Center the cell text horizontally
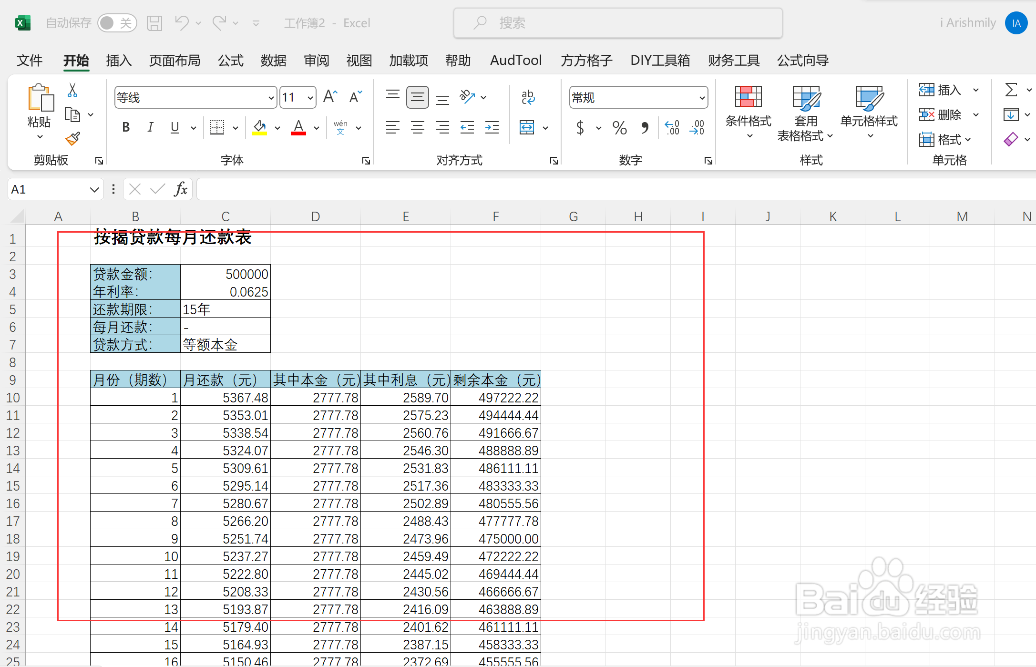 click(418, 127)
